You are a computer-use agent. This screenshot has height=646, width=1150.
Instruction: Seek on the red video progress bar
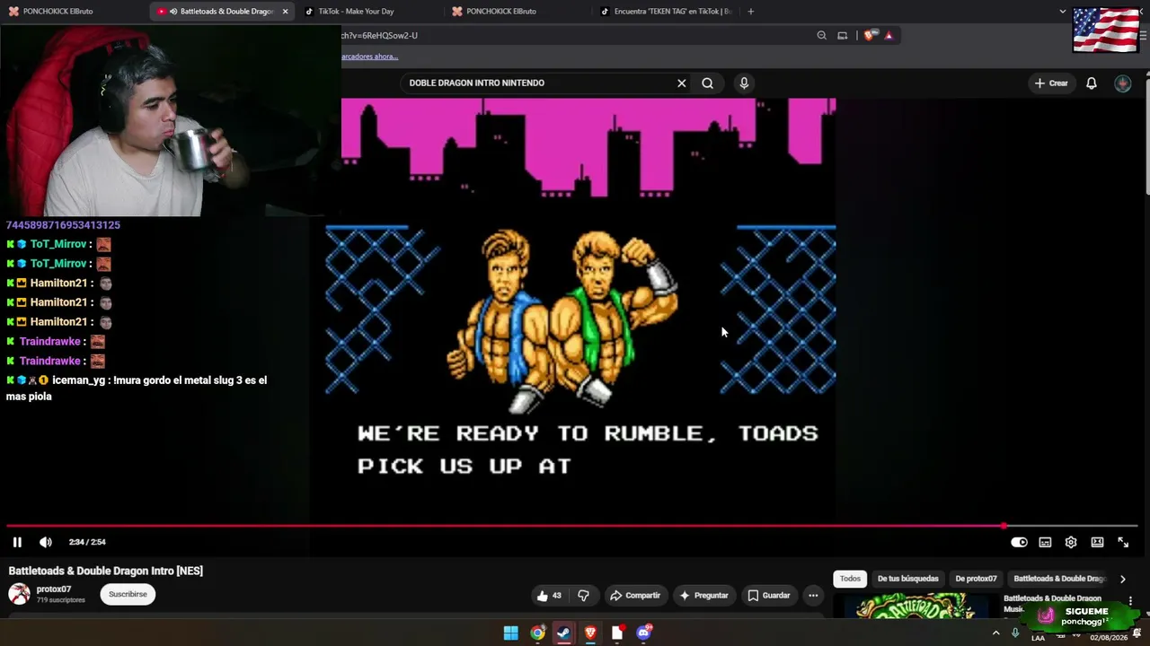571,526
